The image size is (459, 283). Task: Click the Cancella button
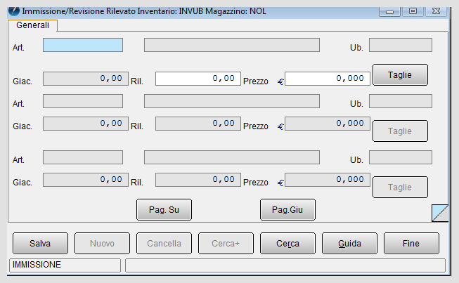(164, 243)
